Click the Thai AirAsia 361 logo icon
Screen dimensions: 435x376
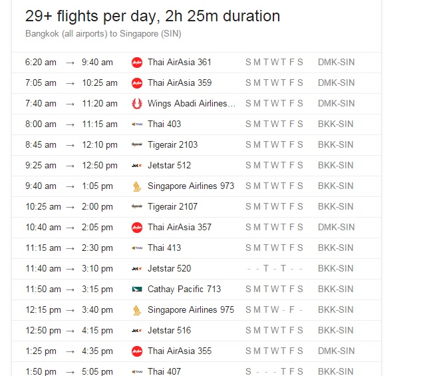pos(137,63)
